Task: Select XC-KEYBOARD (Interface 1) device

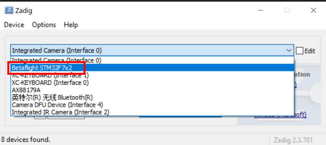Action: click(152, 75)
